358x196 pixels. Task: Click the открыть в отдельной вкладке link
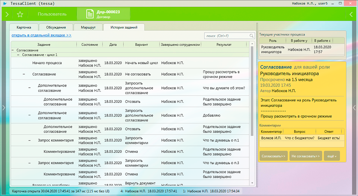point(41,35)
